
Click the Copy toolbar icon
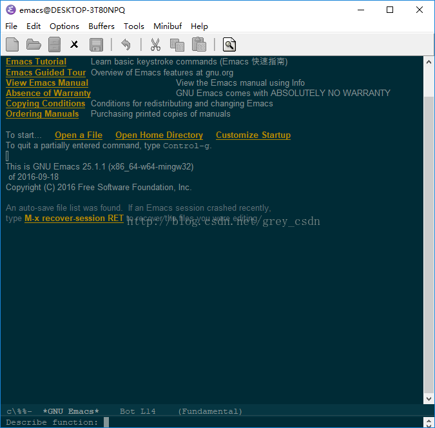(x=177, y=45)
